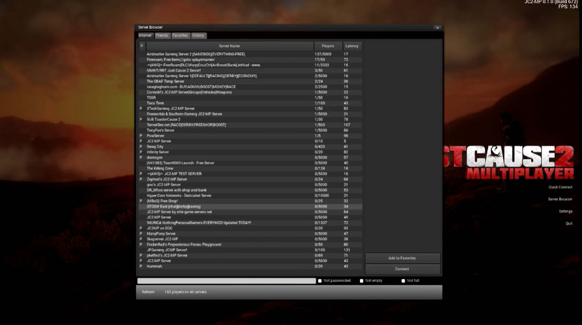The height and width of the screenshot is (325, 582).
Task: Select goo's JC2-MP Server
Action: point(250,185)
